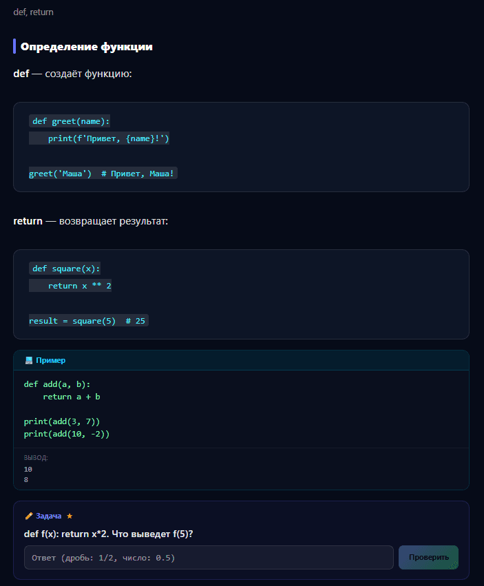Click the 'def add(a, b):' example line

click(x=57, y=384)
